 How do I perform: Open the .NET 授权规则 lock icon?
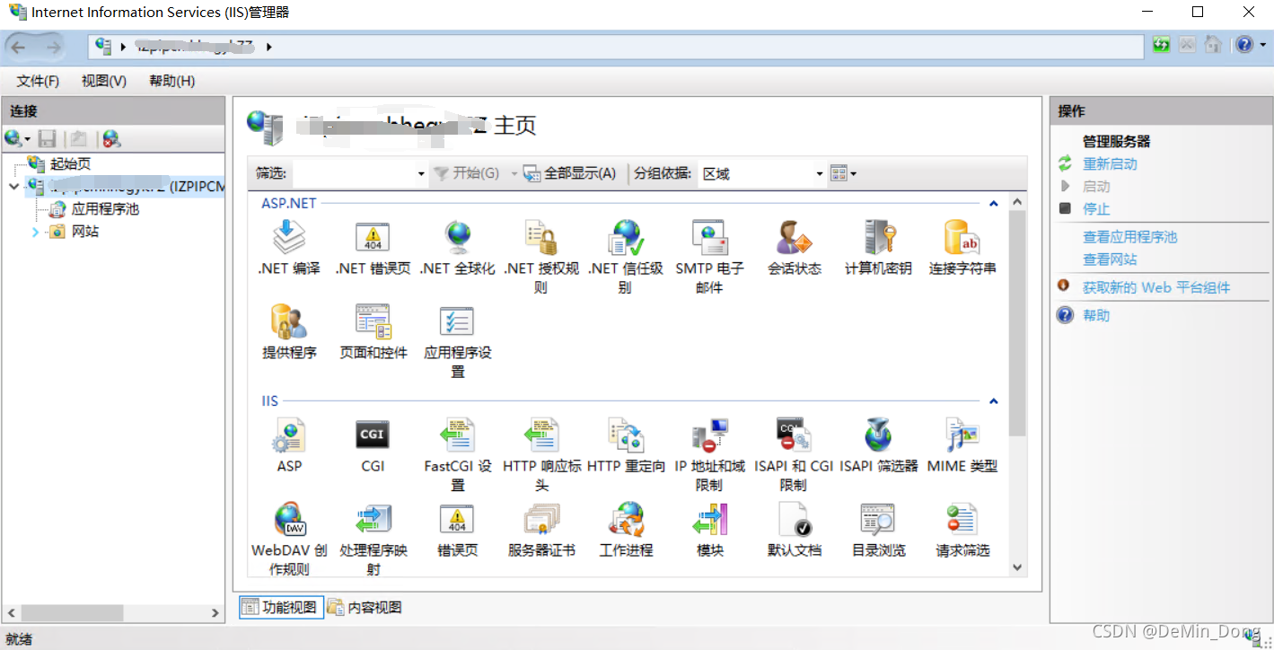tap(541, 239)
